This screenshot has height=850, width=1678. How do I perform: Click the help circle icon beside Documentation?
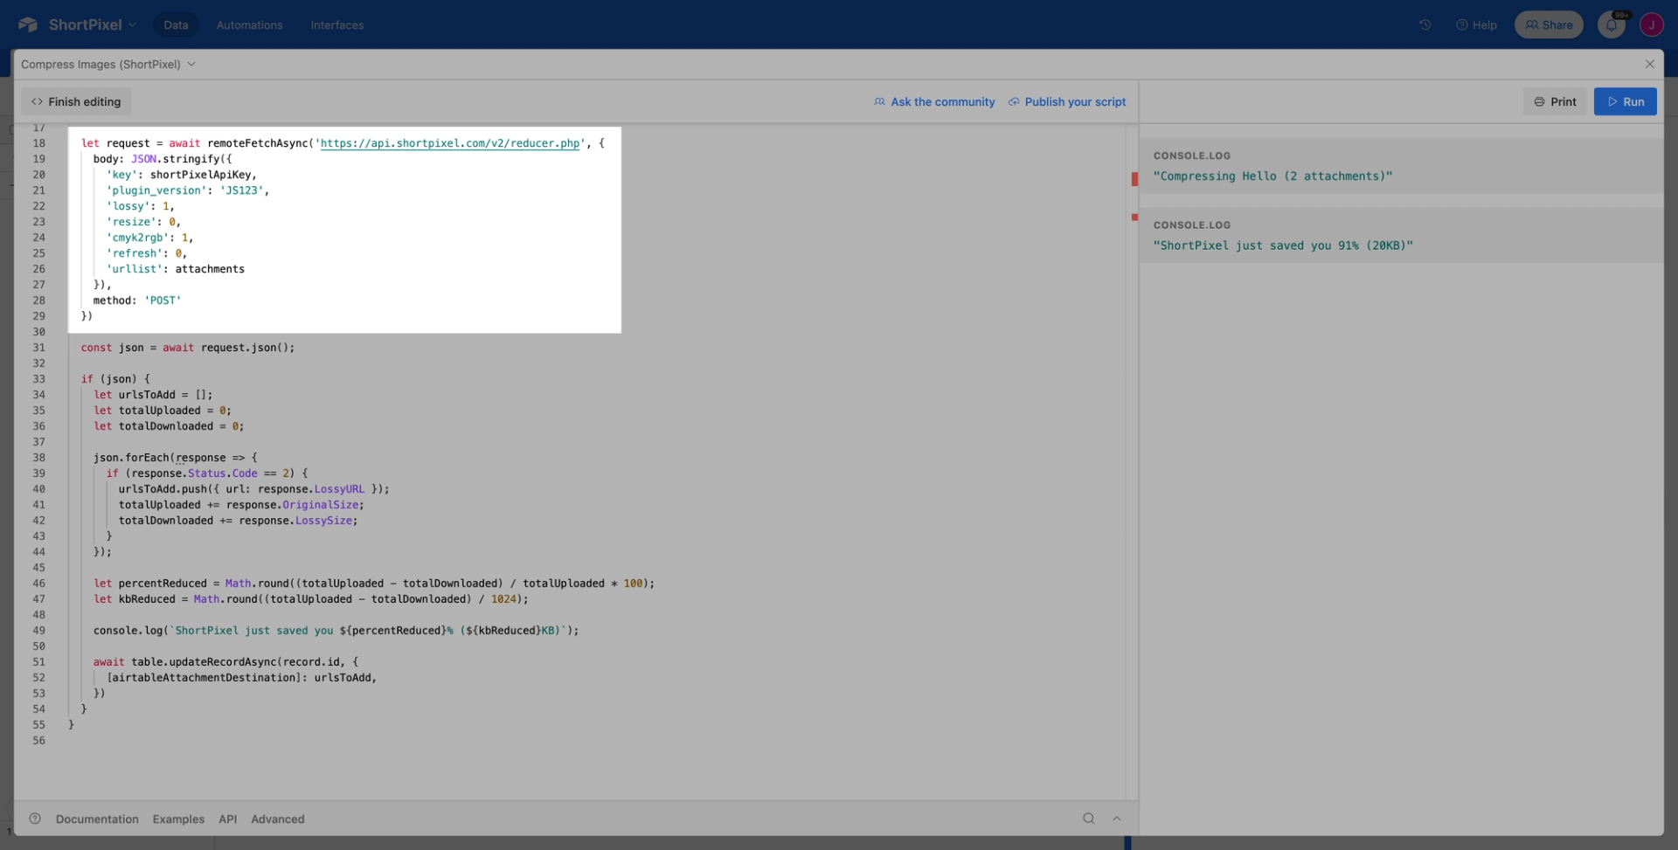coord(35,819)
